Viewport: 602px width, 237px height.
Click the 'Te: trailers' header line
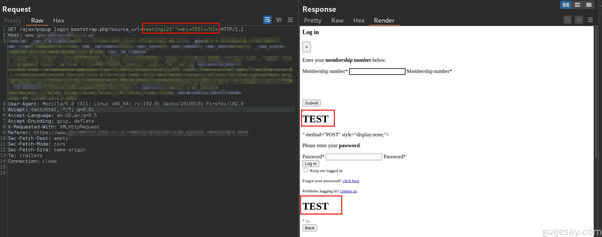pos(25,155)
